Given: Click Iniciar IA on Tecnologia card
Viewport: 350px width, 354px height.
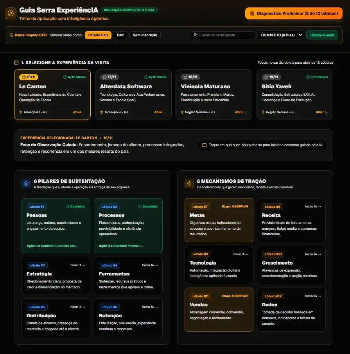Looking at the screenshot, I should coord(241,254).
